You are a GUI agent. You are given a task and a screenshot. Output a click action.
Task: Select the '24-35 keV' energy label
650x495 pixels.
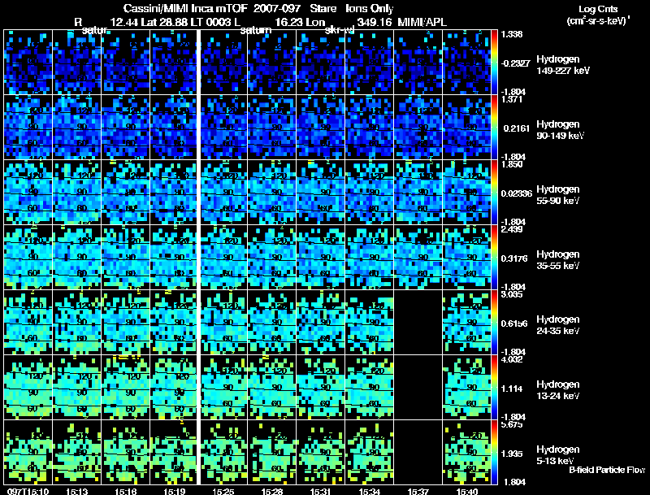click(x=558, y=331)
